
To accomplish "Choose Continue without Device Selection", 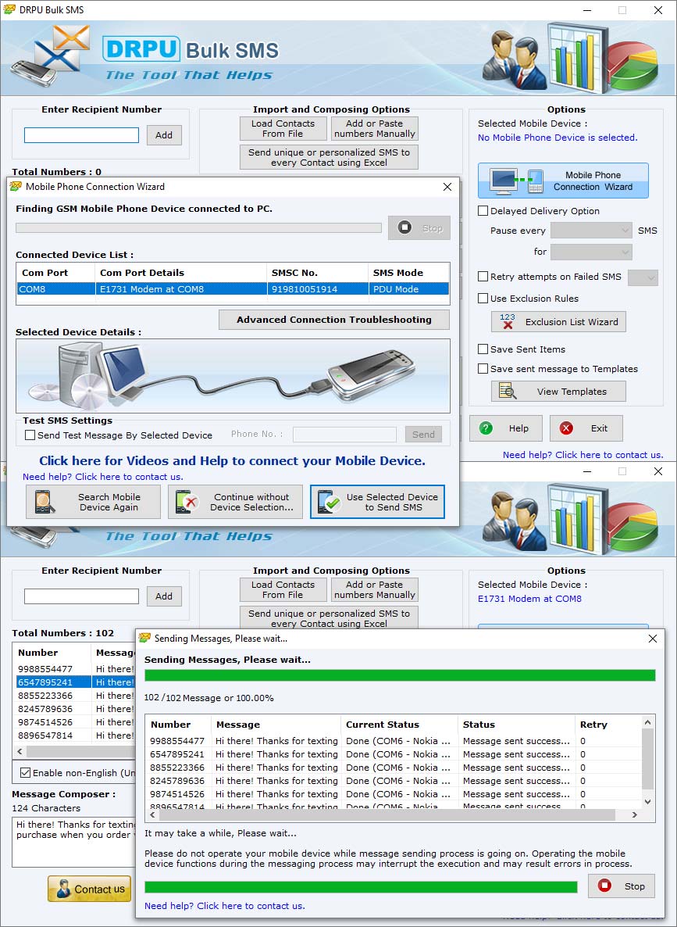I will [x=235, y=503].
